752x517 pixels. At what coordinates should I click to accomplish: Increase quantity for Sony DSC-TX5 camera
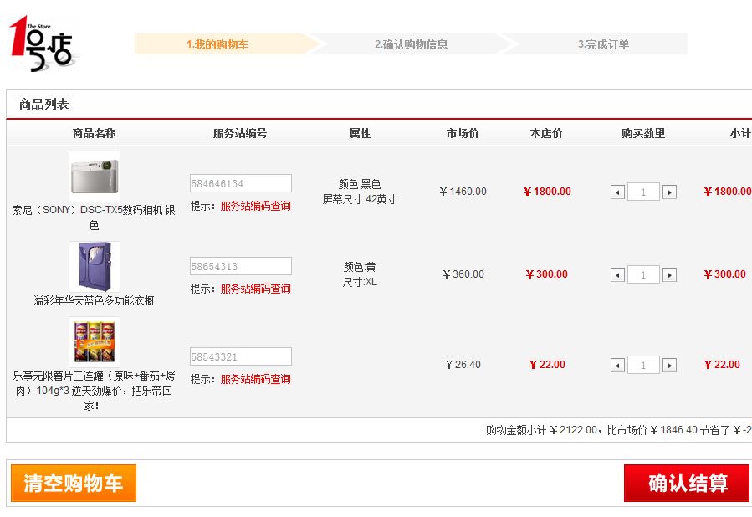click(x=669, y=192)
